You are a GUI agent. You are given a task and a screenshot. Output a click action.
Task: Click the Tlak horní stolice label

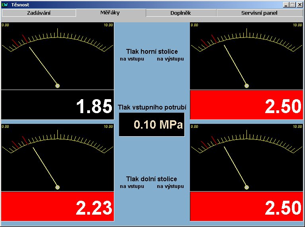(x=152, y=52)
